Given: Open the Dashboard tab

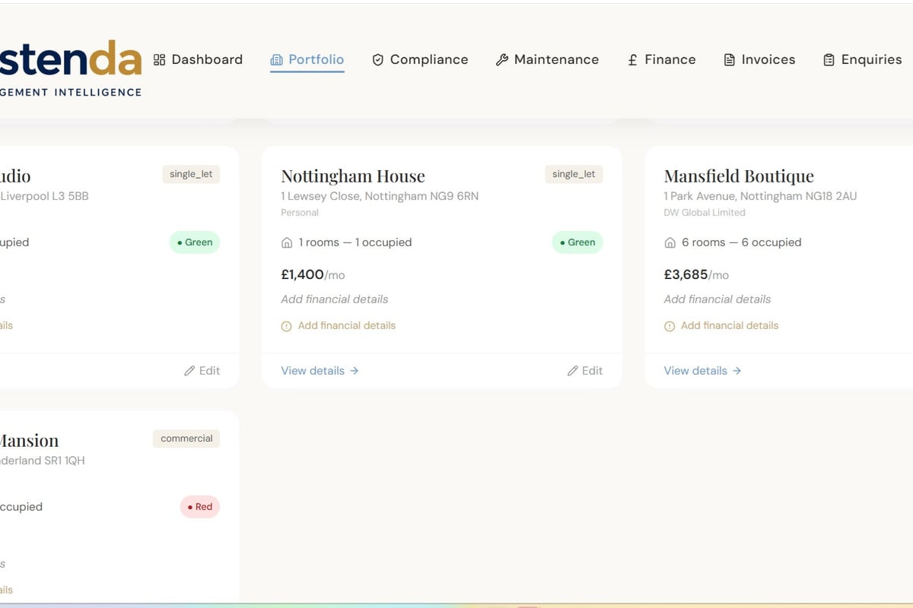Looking at the screenshot, I should (x=198, y=59).
